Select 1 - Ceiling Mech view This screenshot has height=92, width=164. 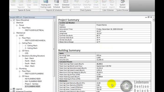[31, 45]
